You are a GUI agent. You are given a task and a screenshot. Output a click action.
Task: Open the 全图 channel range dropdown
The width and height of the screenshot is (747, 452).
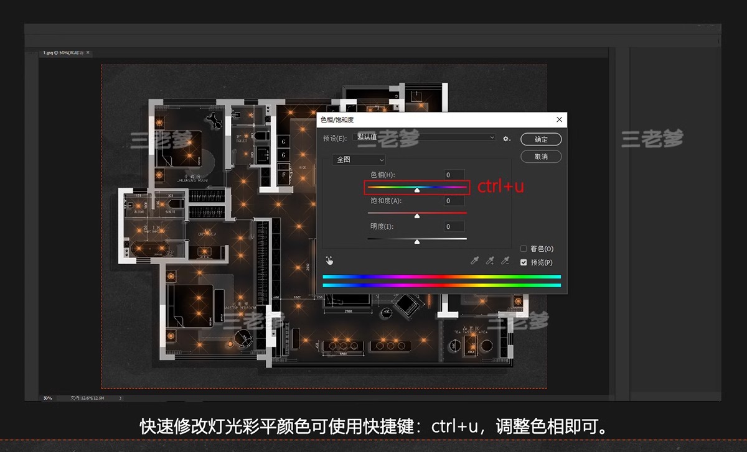tap(359, 160)
